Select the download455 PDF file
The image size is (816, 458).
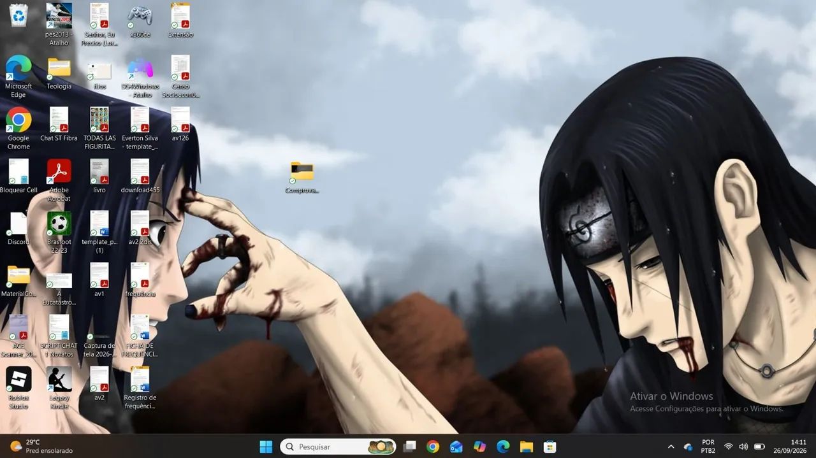[x=140, y=176]
